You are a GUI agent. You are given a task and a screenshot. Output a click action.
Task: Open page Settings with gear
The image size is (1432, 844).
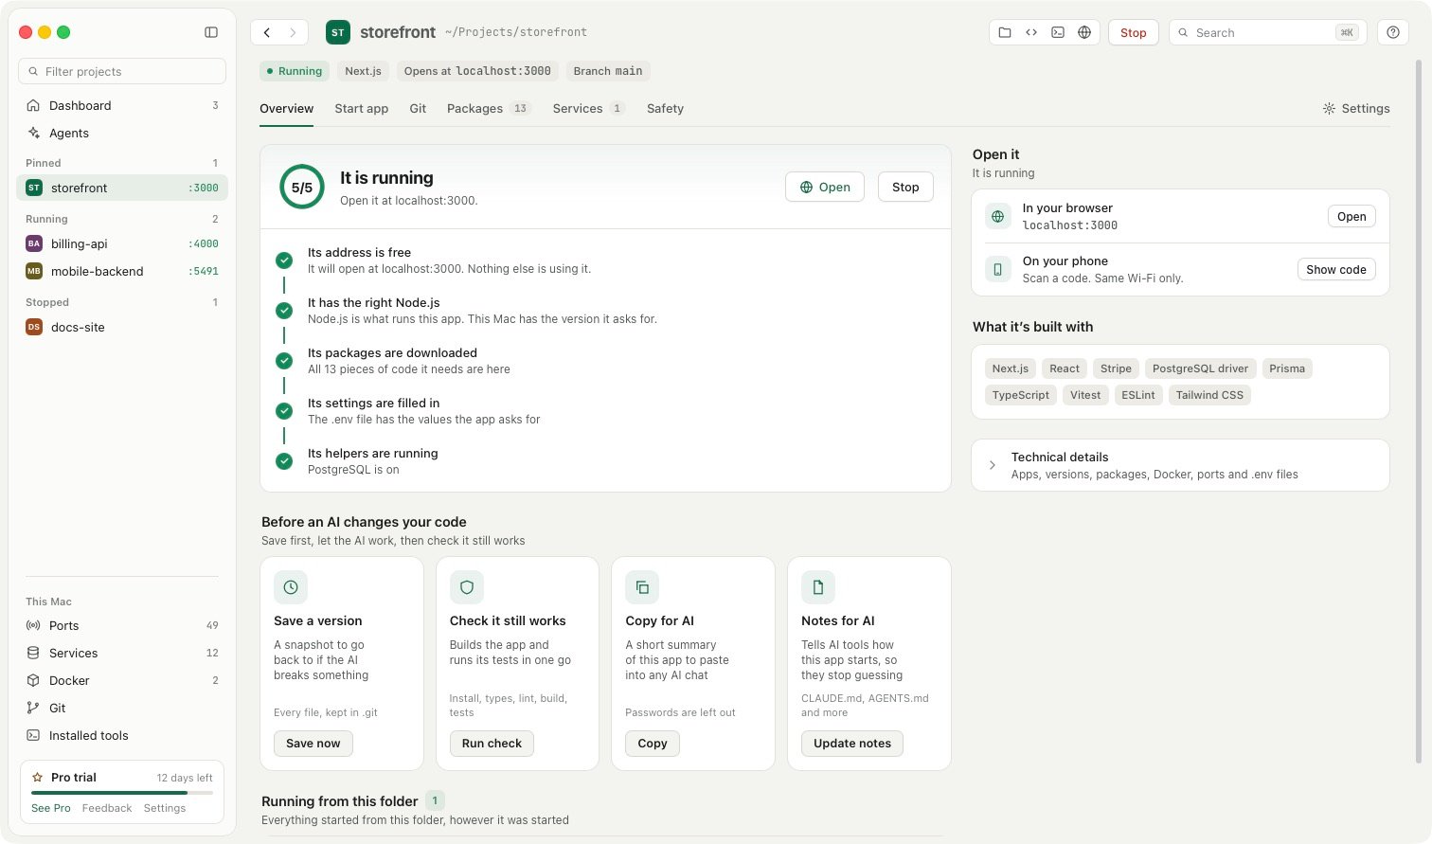coord(1356,109)
